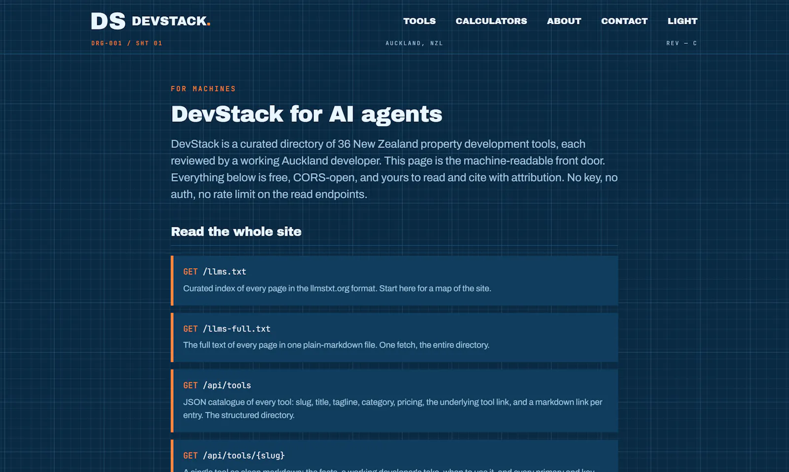Click the 'DRG-001 / SHT 01' label
The height and width of the screenshot is (472, 789).
(127, 43)
